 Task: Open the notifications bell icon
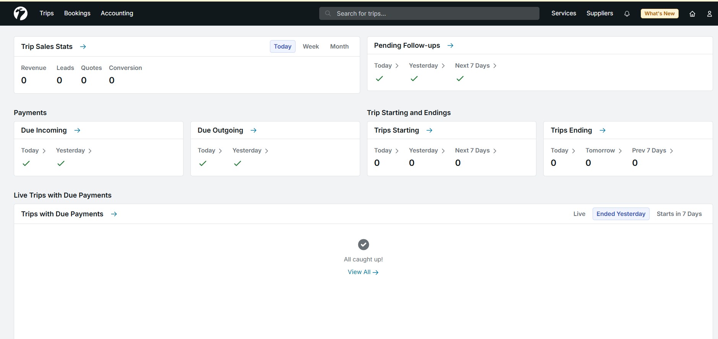coord(627,14)
